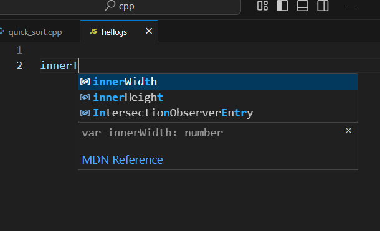The height and width of the screenshot is (231, 380).
Task: Choose the innerWidth suggestion
Action: (x=218, y=82)
